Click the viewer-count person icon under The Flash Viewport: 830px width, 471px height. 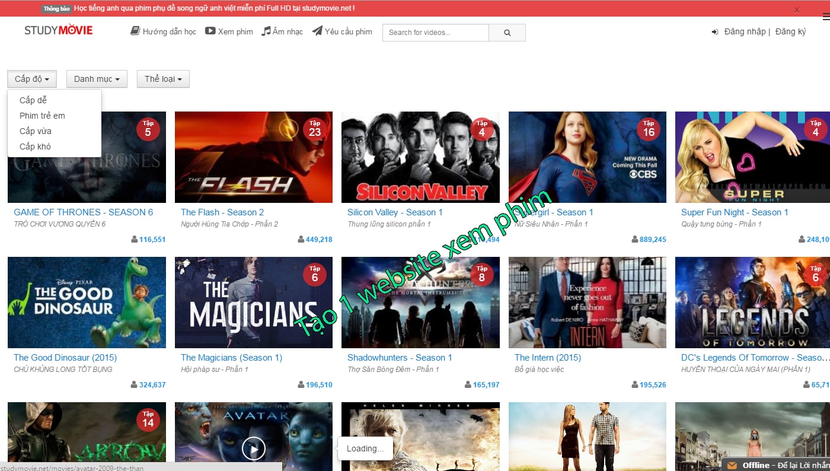[302, 239]
